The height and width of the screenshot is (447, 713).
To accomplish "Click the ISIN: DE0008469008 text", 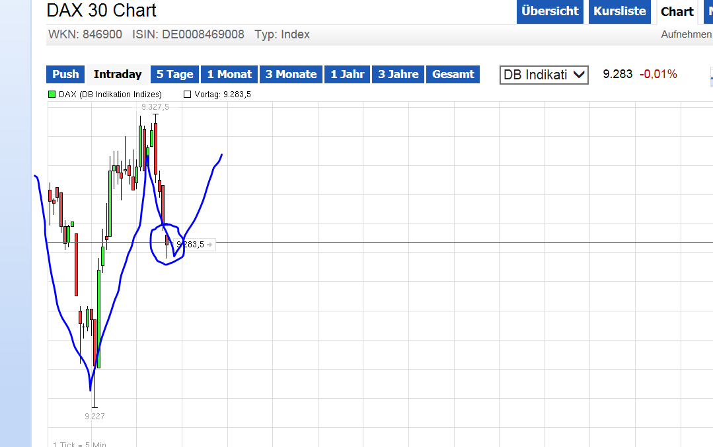I will click(x=188, y=34).
